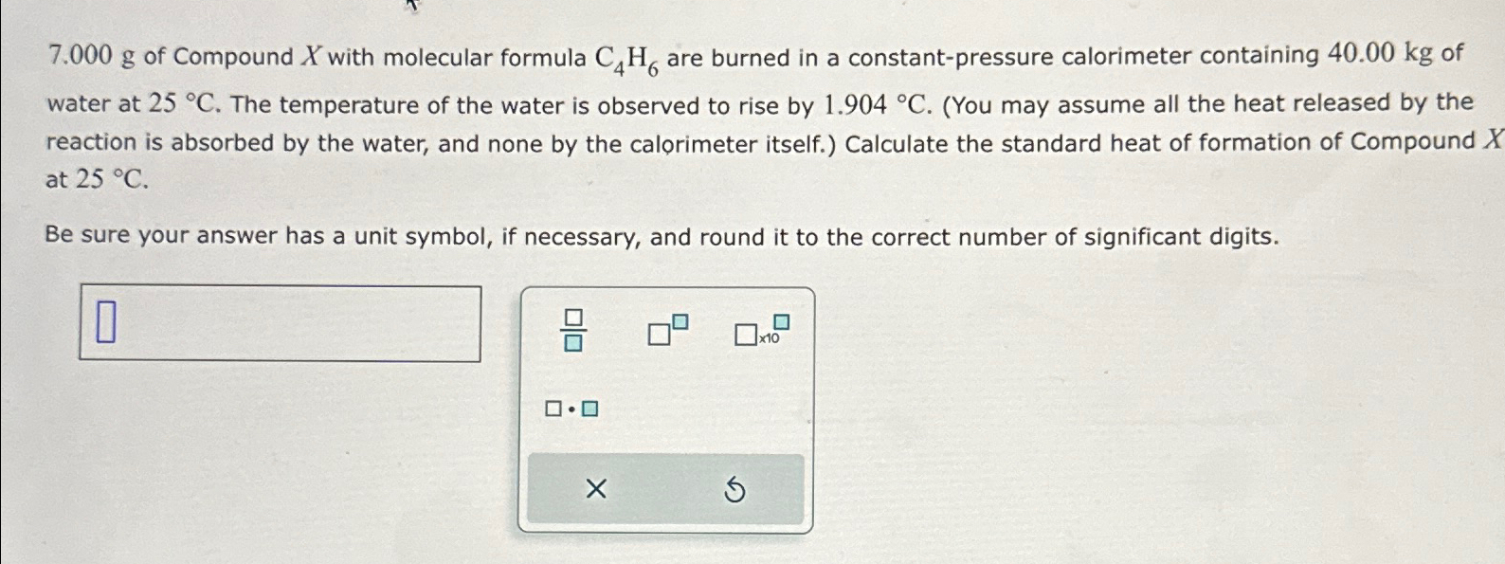Activate the clear button in the gray toolbar
The image size is (1505, 564).
(x=595, y=489)
